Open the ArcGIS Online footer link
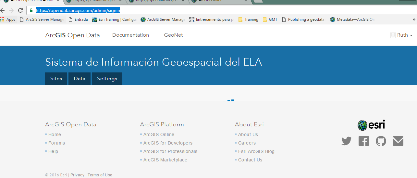 (x=159, y=134)
